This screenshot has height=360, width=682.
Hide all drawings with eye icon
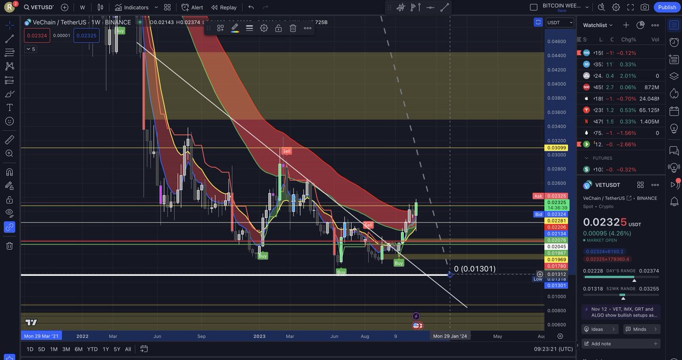pyautogui.click(x=10, y=213)
